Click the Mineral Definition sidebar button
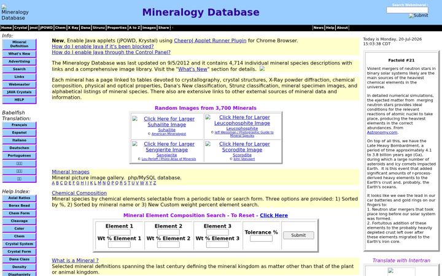Screen dimensions: 442x276 pos(19,44)
